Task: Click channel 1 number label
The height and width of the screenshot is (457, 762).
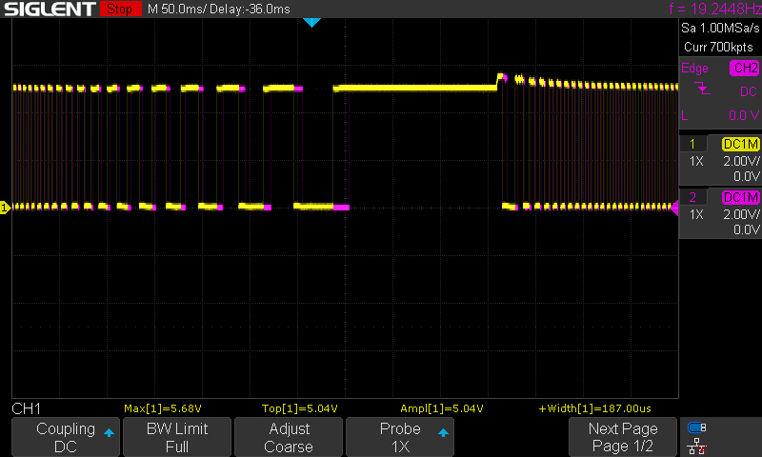Action: pyautogui.click(x=692, y=144)
